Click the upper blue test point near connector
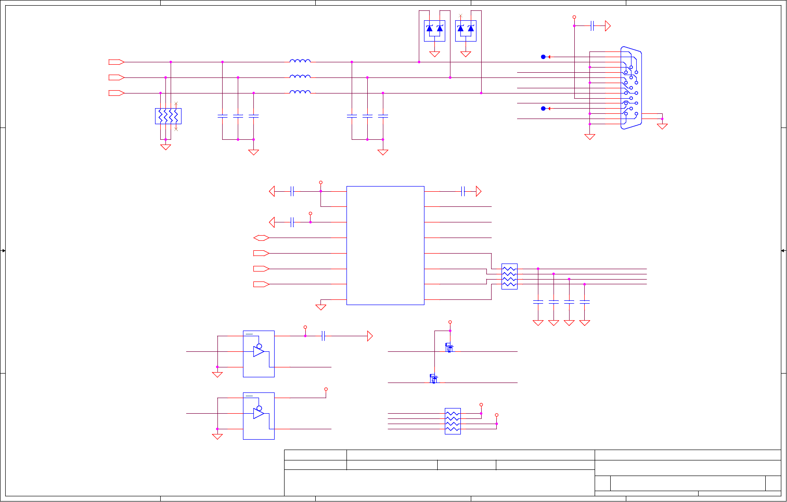The width and height of the screenshot is (787, 502). 543,57
